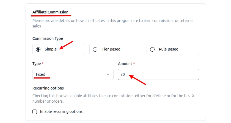
Task: Choose the Tier Based radio button
Action: tap(95, 49)
